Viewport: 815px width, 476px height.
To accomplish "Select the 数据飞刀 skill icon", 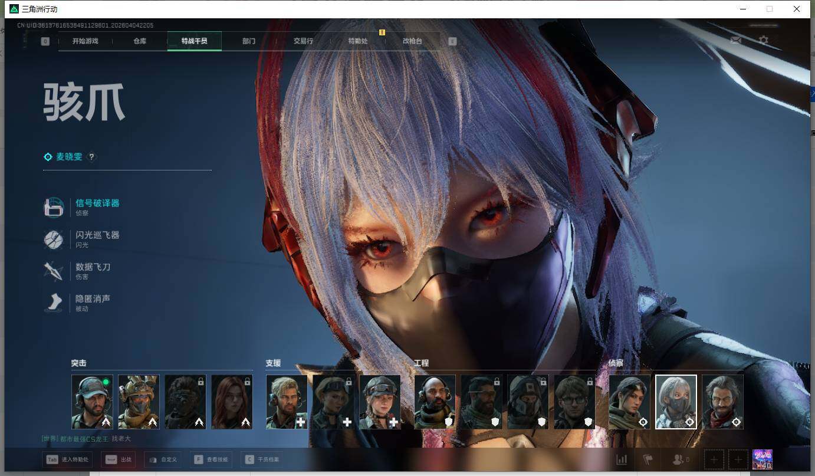I will pos(54,271).
